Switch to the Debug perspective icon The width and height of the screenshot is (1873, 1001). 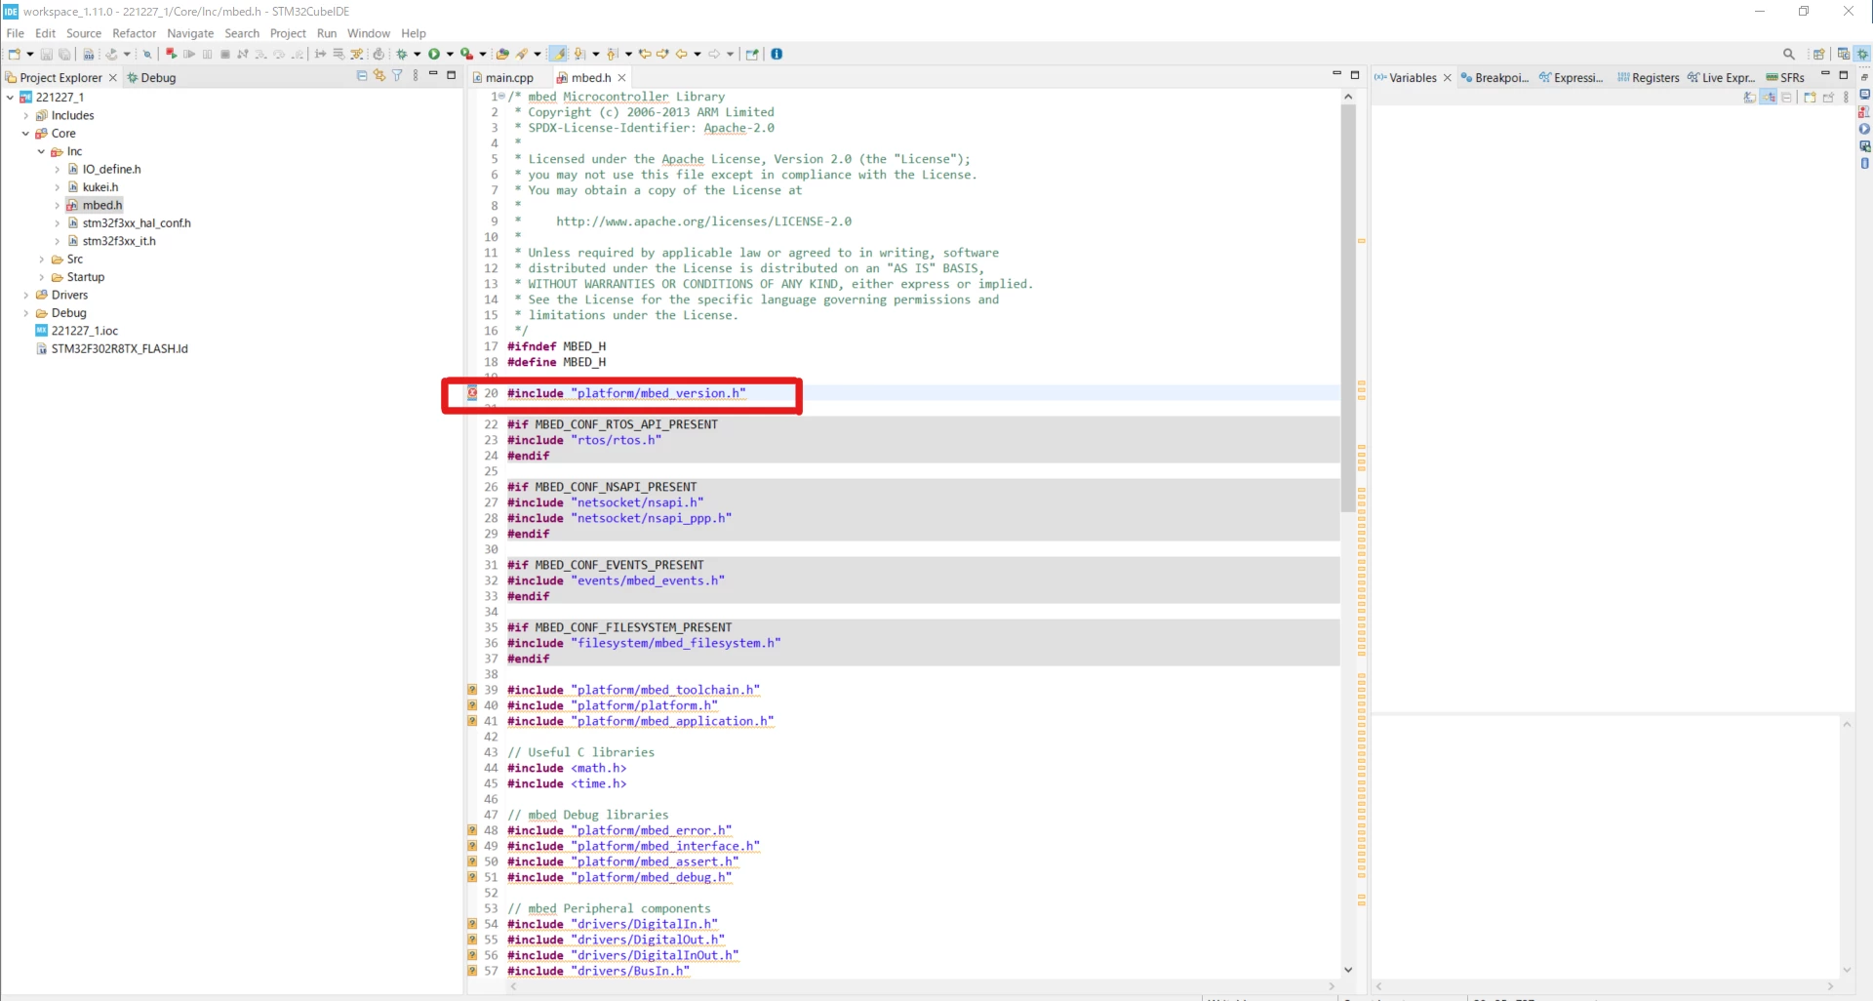[1862, 54]
